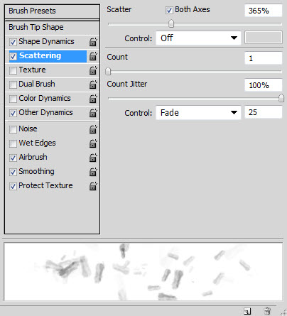Open the Count Jitter Control dropdown showing Fade
The width and height of the screenshot is (287, 316).
198,112
